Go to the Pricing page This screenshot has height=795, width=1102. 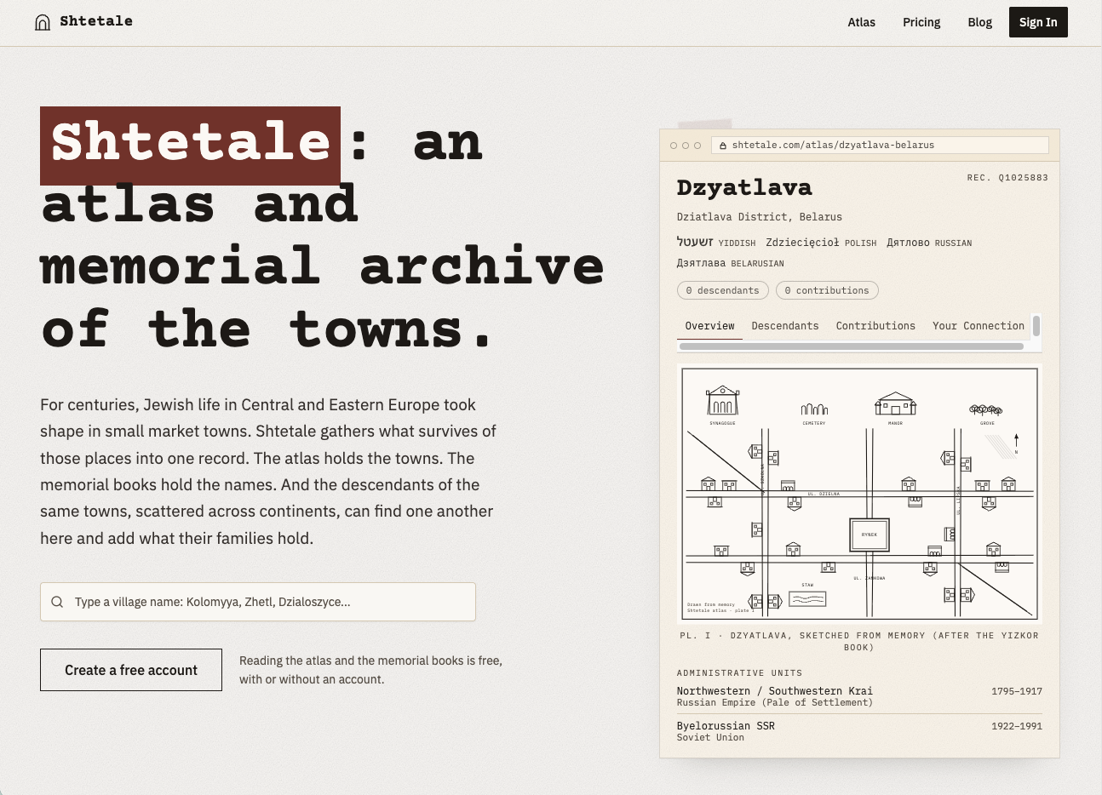(x=921, y=22)
